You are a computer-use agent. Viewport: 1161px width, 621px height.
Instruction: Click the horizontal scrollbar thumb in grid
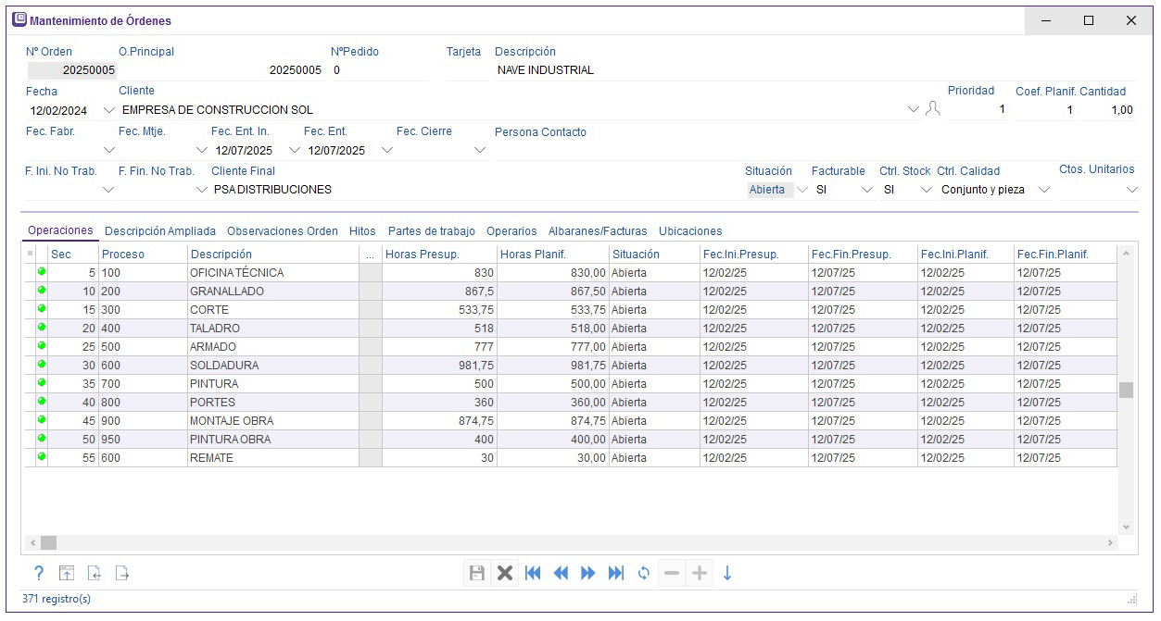(x=48, y=542)
